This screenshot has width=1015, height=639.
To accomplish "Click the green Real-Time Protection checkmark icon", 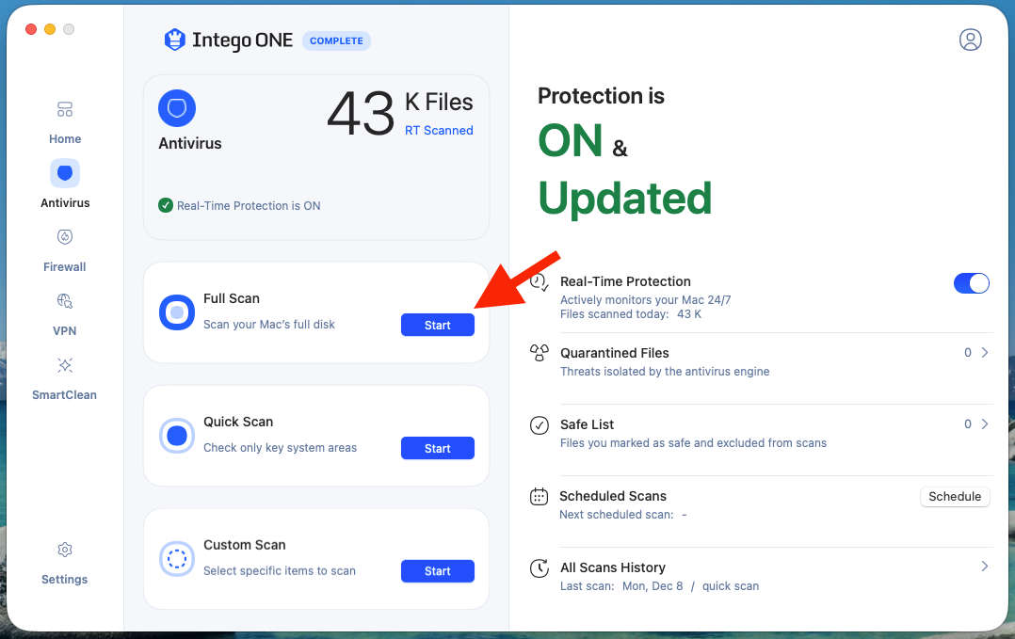I will pos(166,206).
